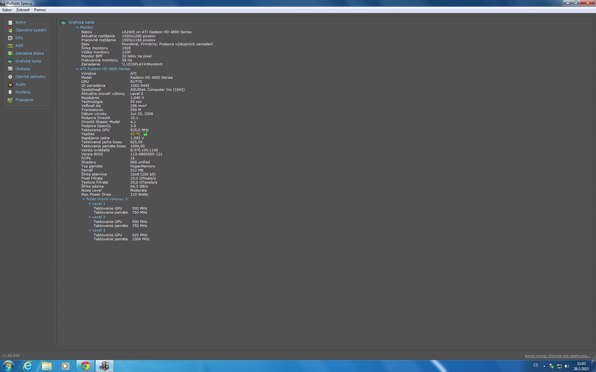Go to the Súhrn section
The width and height of the screenshot is (596, 372).
coord(21,22)
